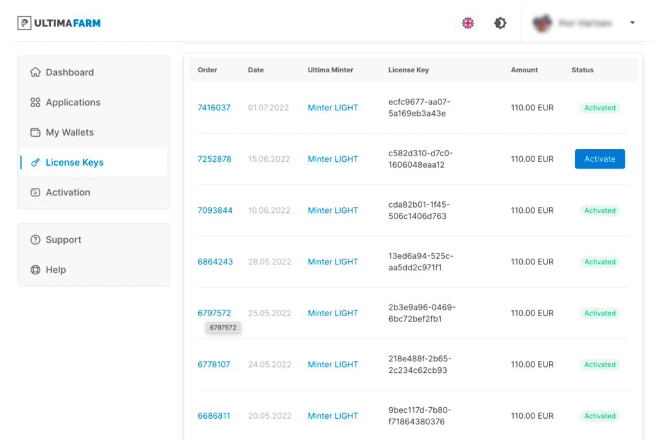
Task: Click the License Keys key icon
Action: click(x=36, y=163)
